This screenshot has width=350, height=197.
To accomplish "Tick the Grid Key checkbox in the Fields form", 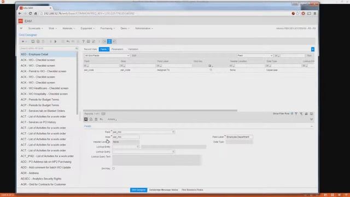I will 114,169.
